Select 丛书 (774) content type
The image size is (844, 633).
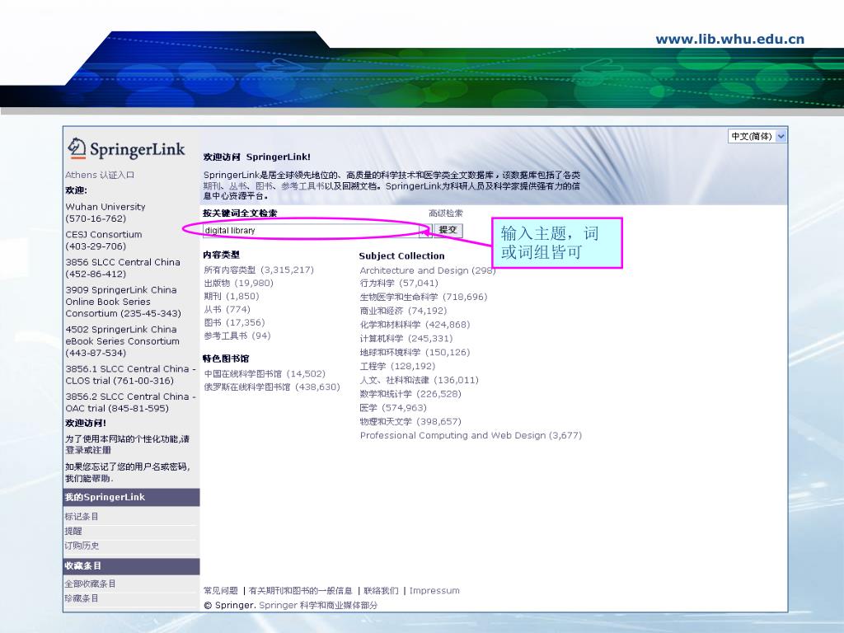tap(227, 310)
